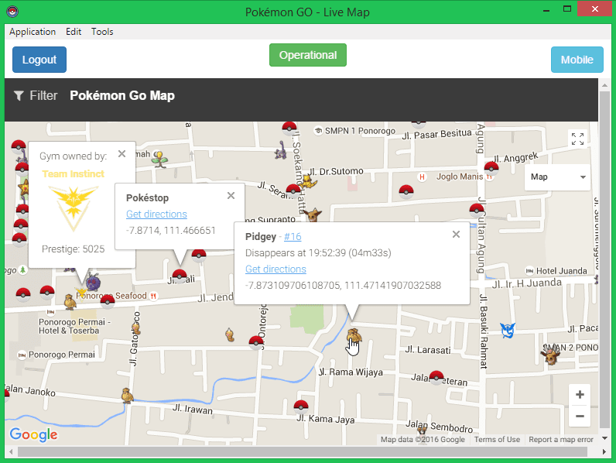The height and width of the screenshot is (463, 616).
Task: Click the horizontal scrollbar track
Action: coord(303,451)
